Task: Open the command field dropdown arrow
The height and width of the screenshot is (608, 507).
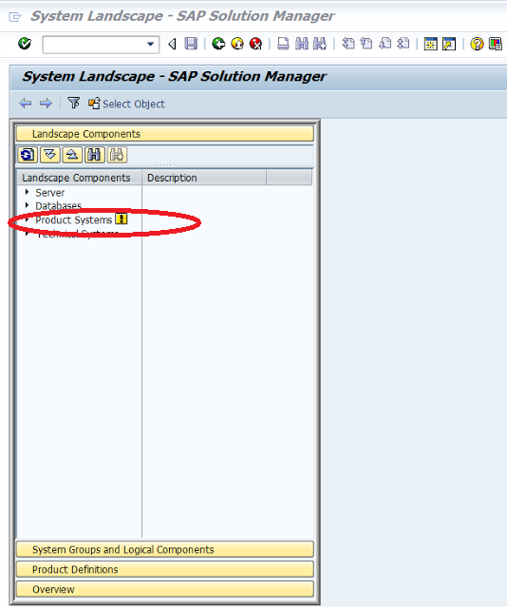Action: pyautogui.click(x=150, y=45)
